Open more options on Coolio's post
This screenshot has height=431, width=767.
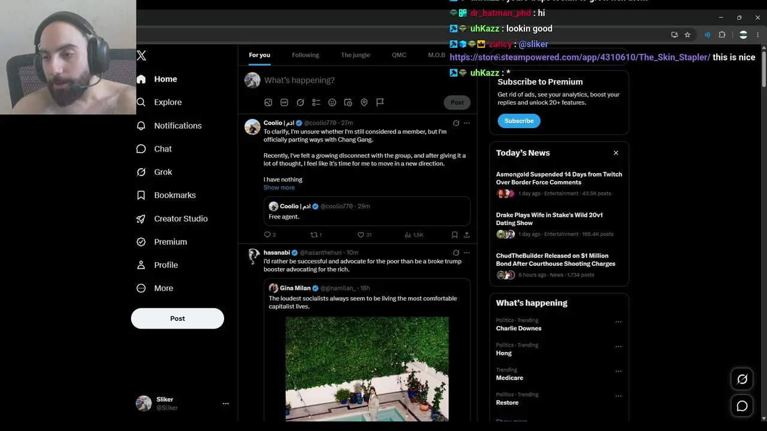[x=467, y=123]
